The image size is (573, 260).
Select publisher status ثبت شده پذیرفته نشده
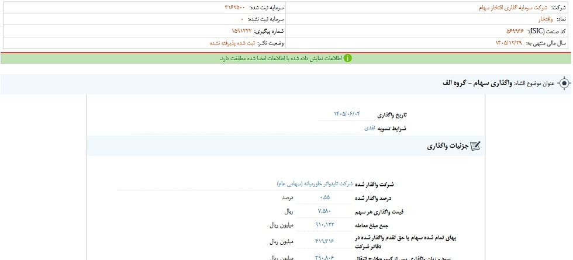click(x=233, y=43)
